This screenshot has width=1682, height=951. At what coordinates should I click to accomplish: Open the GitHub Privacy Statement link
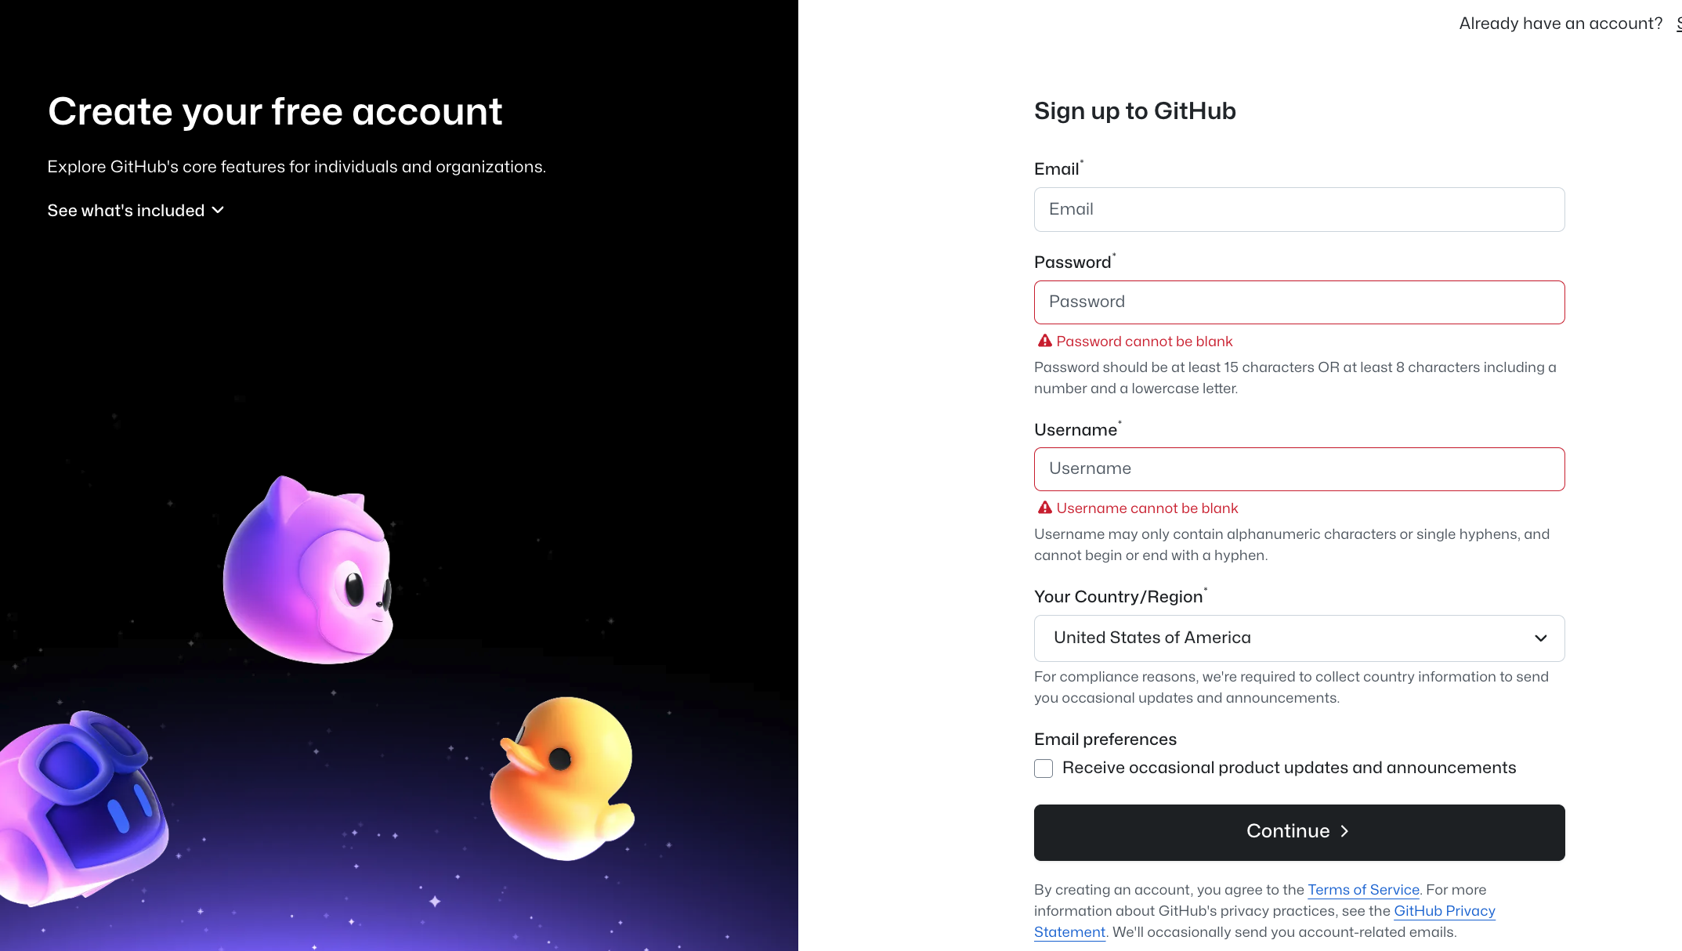tap(1444, 911)
